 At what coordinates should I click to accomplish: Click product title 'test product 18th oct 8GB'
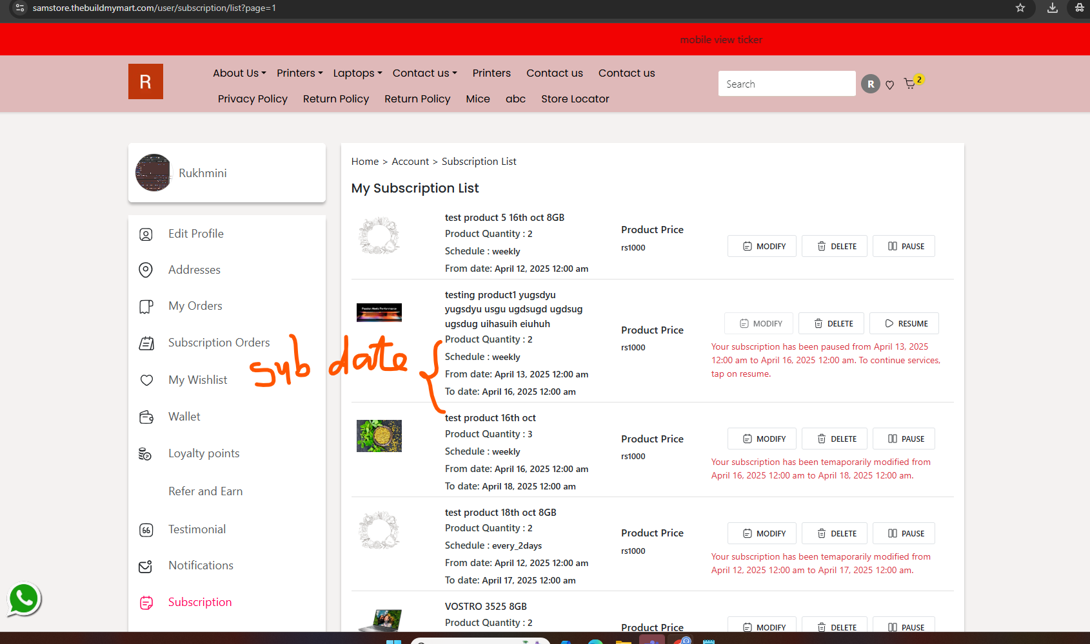click(x=500, y=513)
